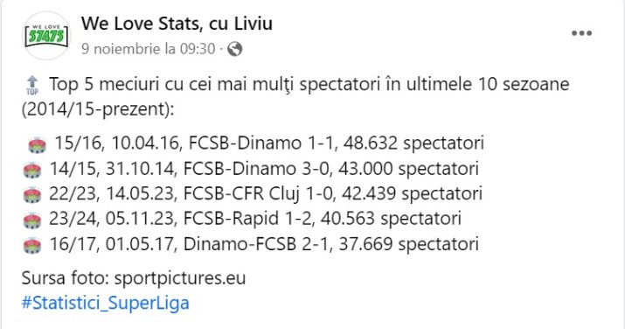Screen dimensions: 625x329
Task: Click the 48.632 spectatori text line
Action: pos(269,143)
